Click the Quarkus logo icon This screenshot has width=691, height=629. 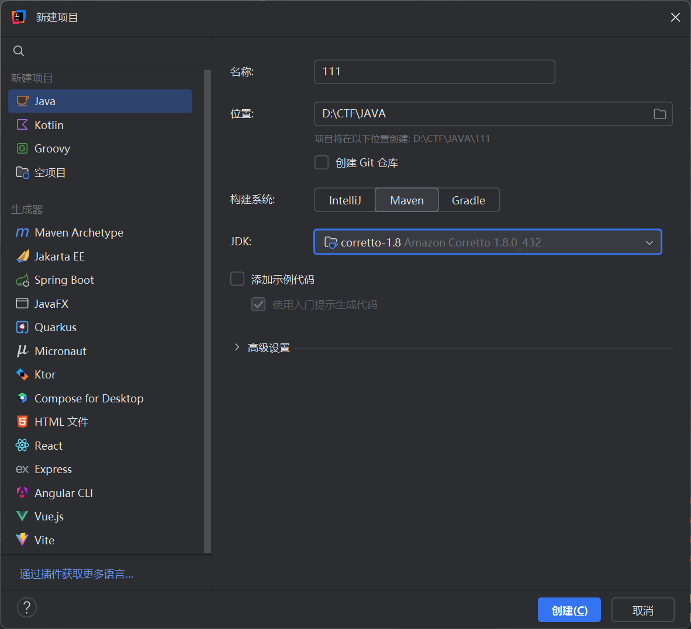(22, 327)
